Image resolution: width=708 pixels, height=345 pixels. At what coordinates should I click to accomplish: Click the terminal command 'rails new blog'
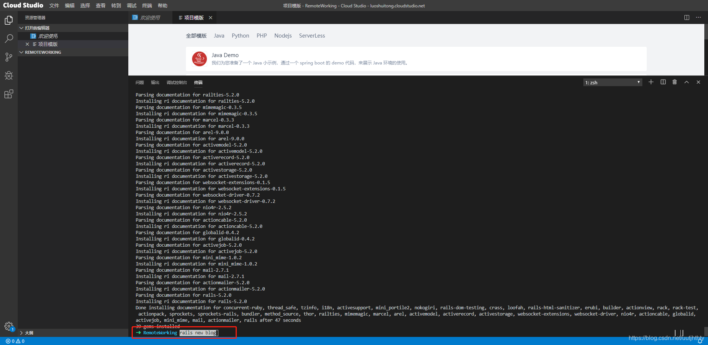(198, 333)
